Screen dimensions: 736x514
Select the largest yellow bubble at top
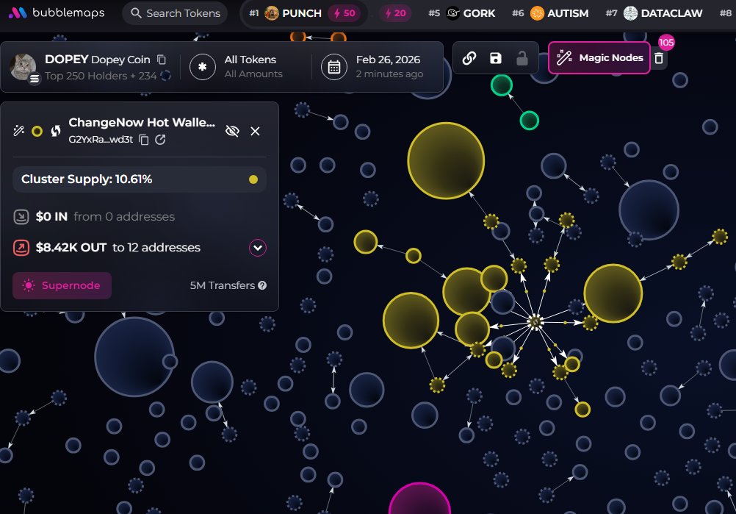[x=446, y=161]
